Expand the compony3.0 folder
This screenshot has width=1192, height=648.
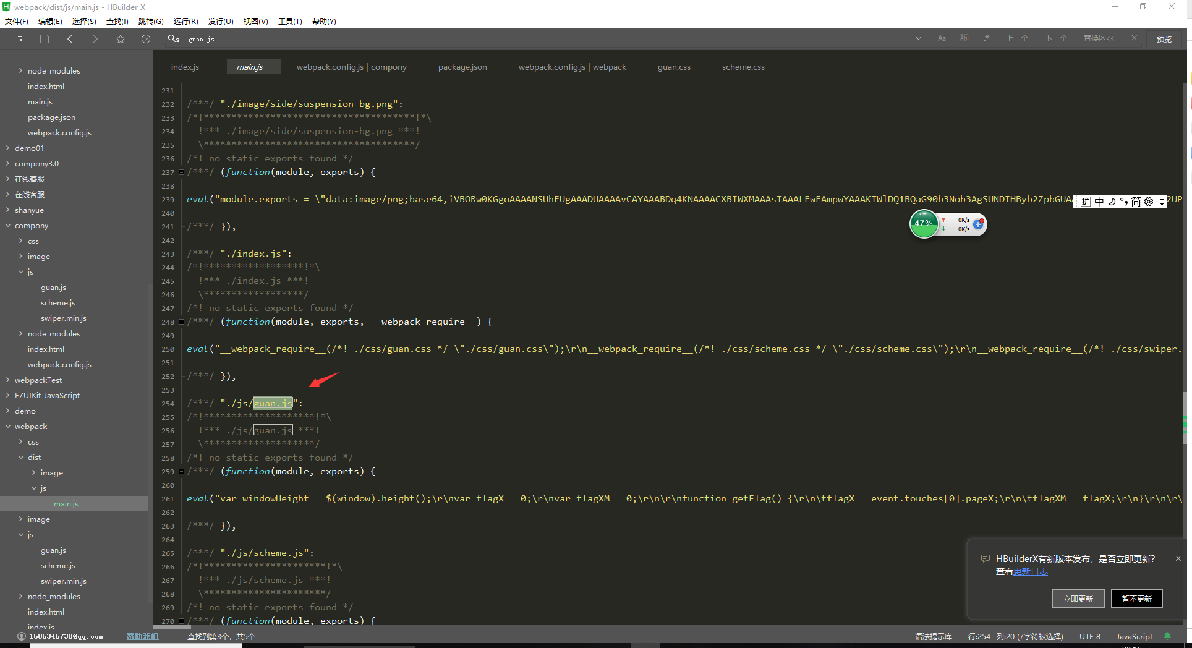(x=7, y=163)
